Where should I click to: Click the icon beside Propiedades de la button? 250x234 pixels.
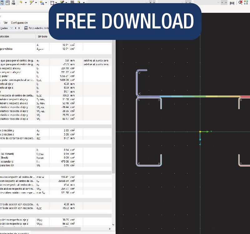(x=26, y=28)
